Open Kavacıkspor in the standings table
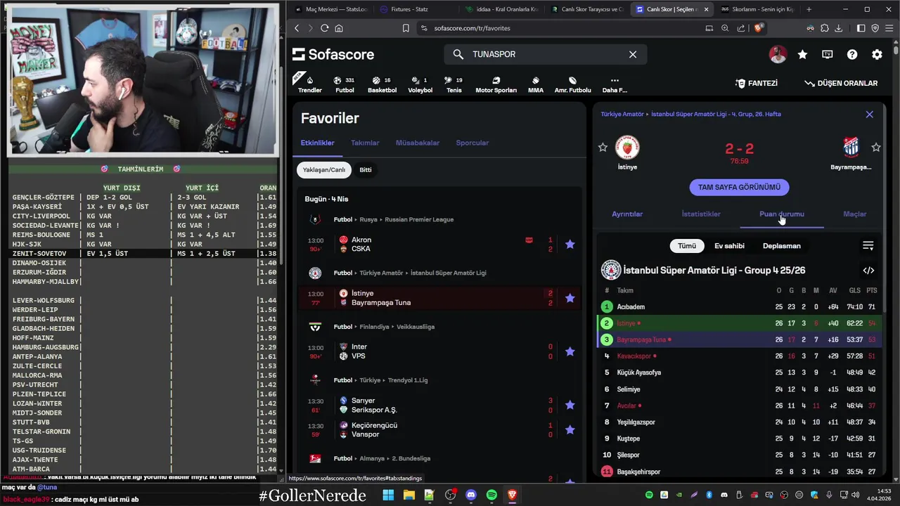 pos(634,356)
